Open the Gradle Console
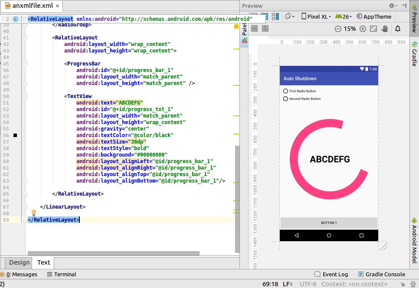This screenshot has width=419, height=288. pos(382,275)
